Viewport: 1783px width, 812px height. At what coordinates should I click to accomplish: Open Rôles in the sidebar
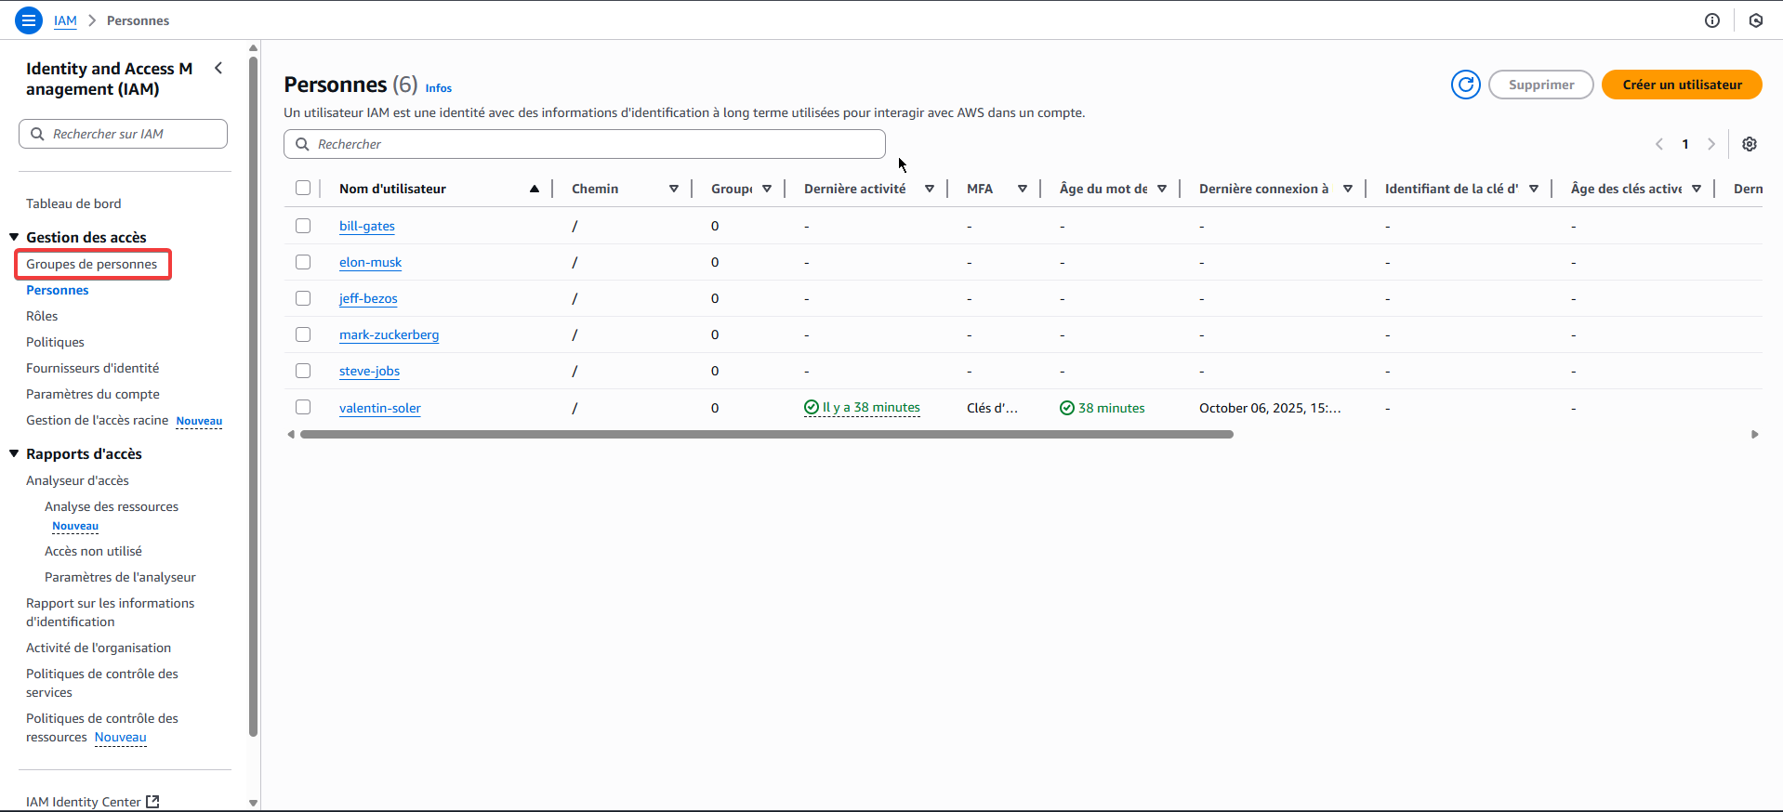point(42,316)
